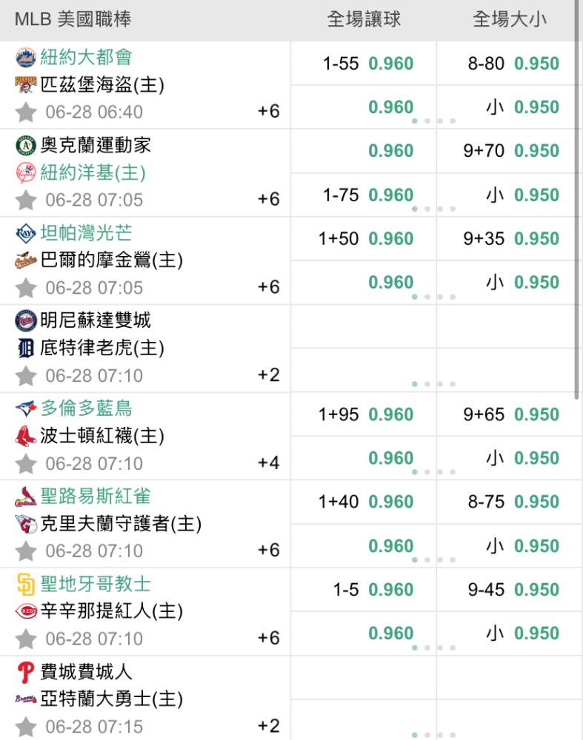Screen dimensions: 583x740
Task: Favorite the 06-28 06:40 Mets game star
Action: [x=26, y=112]
